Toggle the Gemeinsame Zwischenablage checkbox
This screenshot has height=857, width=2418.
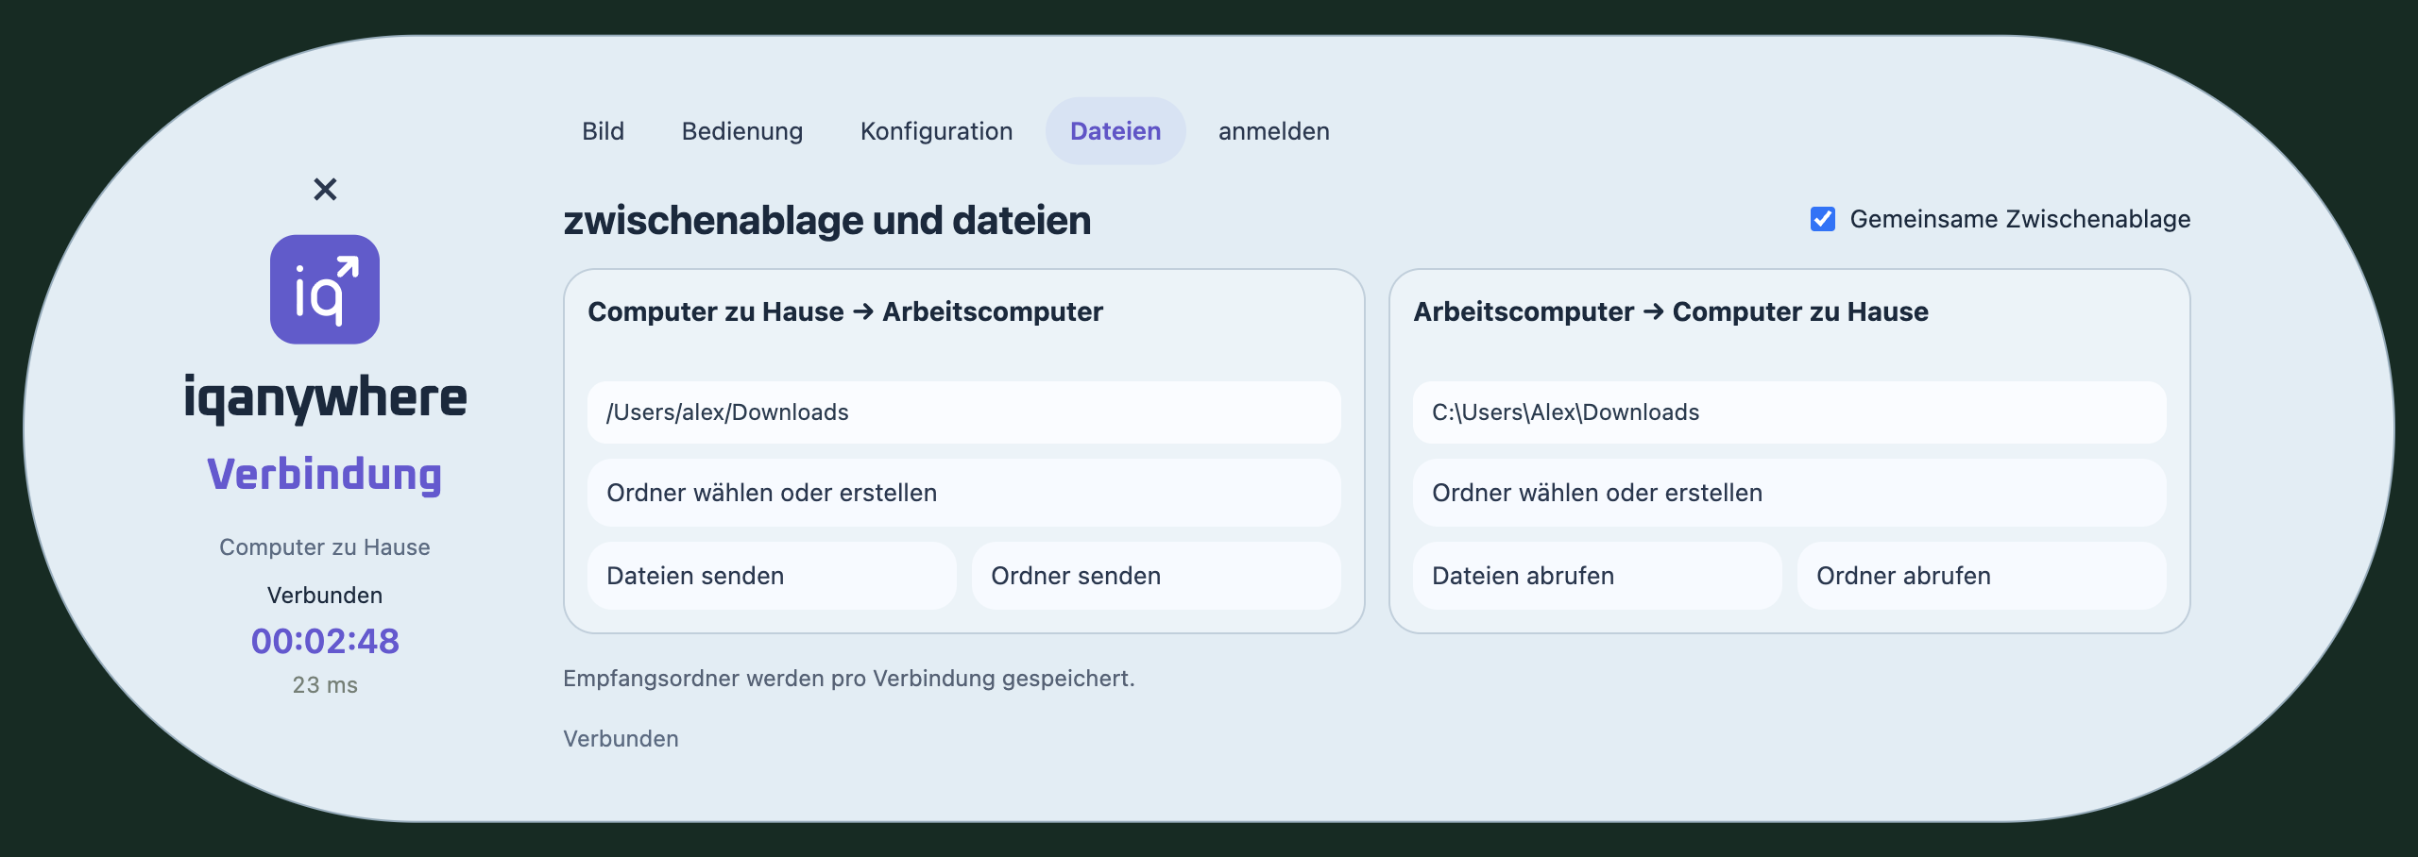[1823, 219]
